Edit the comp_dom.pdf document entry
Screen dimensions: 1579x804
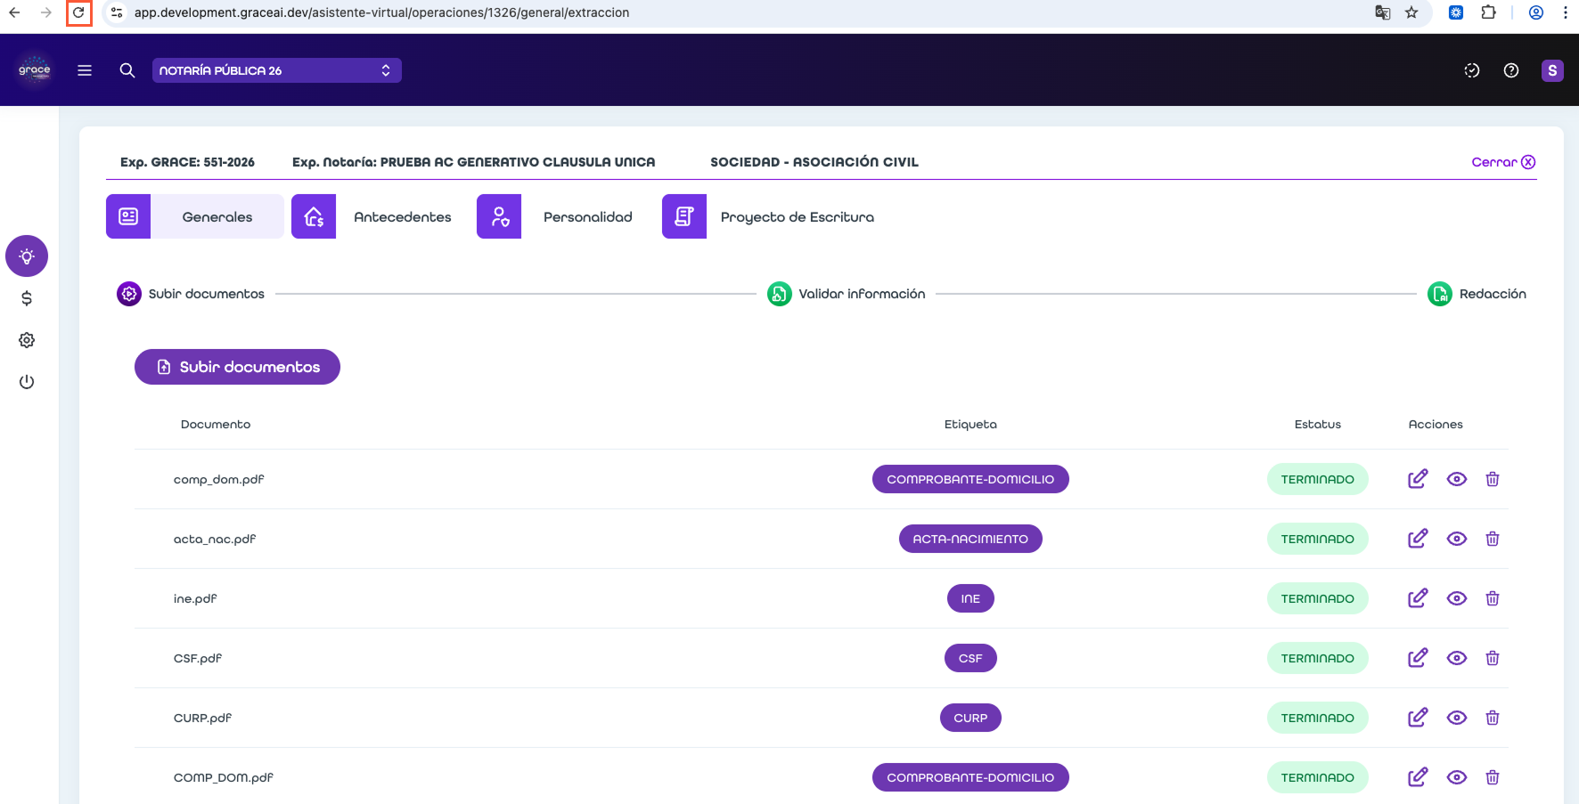(1418, 479)
